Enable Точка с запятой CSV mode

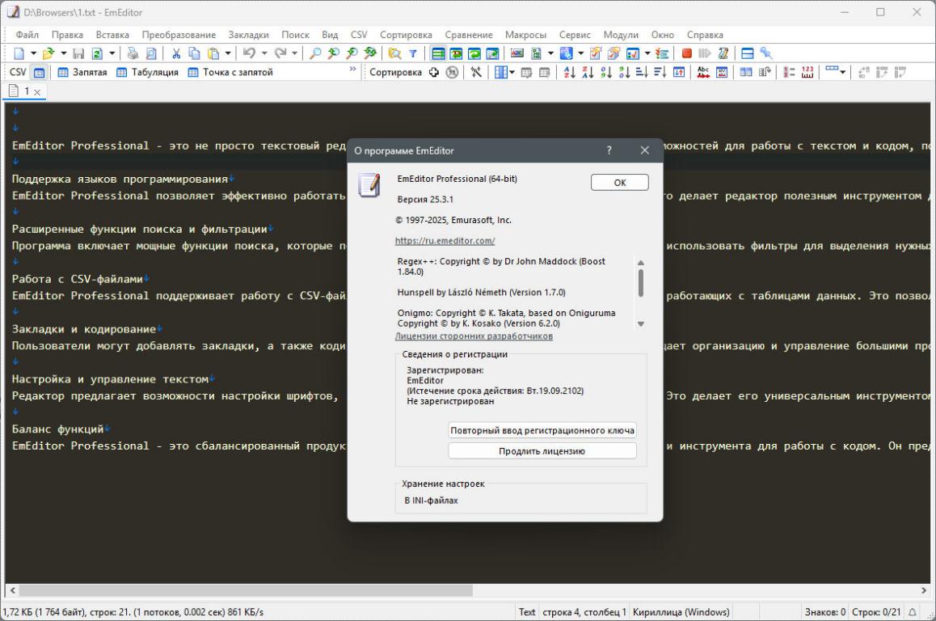tap(230, 72)
